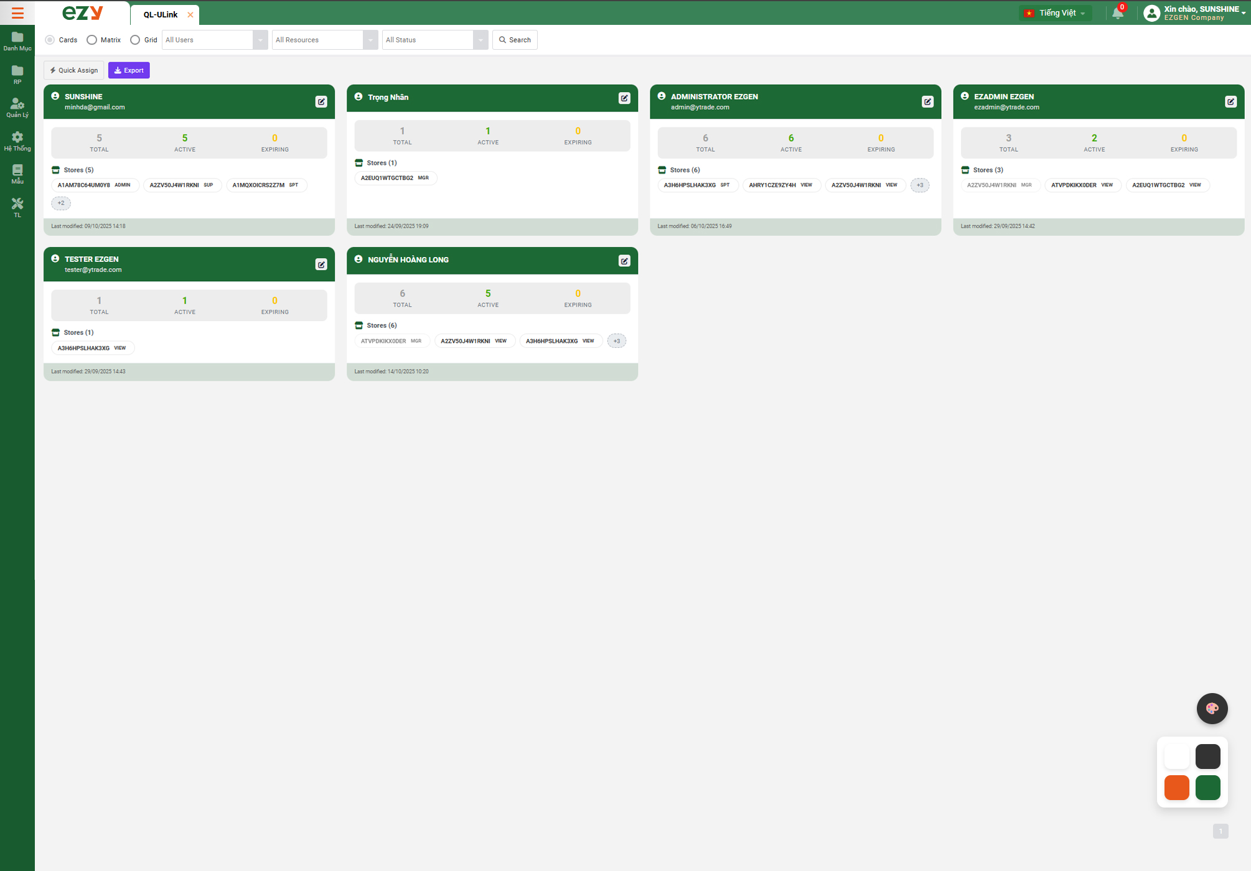Edit the NGUYỄN HOÀNG LONG card
The width and height of the screenshot is (1251, 871).
click(x=624, y=261)
